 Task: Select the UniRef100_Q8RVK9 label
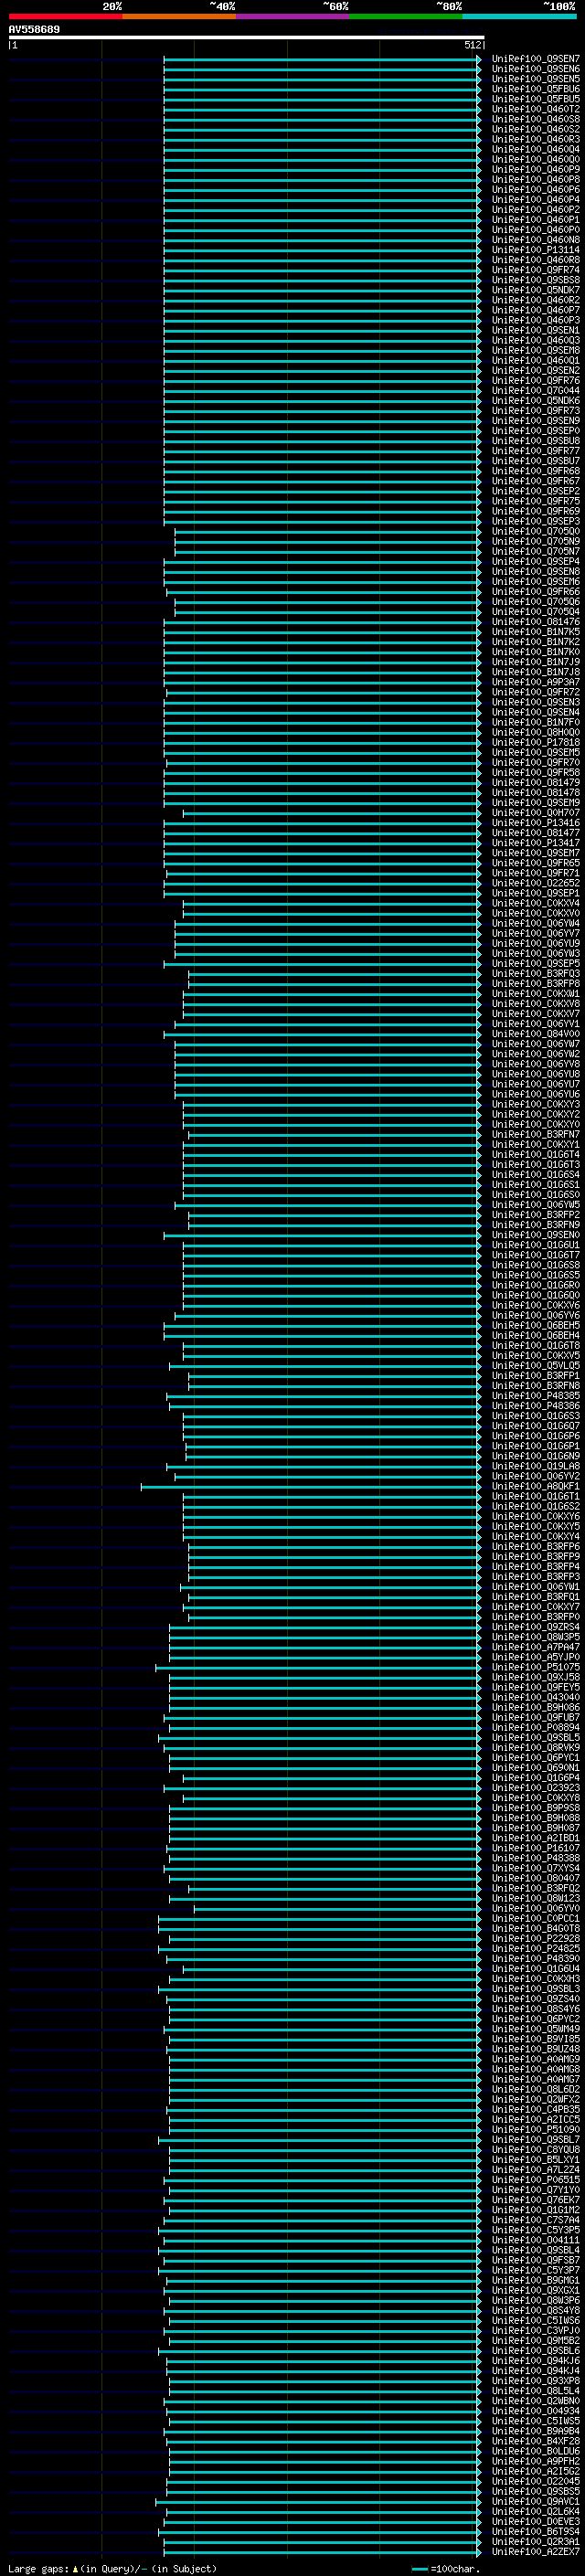point(535,1748)
